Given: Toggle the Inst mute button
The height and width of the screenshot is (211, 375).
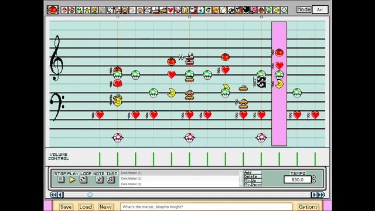Looking at the screenshot, I should pyautogui.click(x=111, y=179).
